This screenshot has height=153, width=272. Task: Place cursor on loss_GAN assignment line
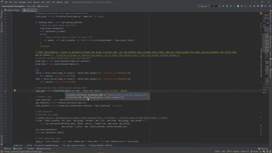point(81,91)
